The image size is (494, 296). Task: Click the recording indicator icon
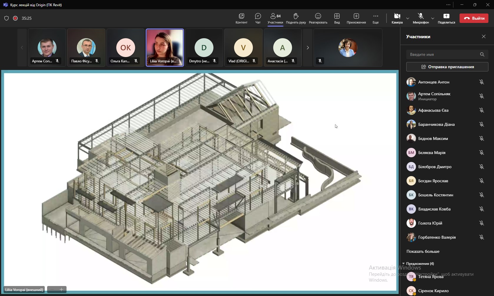click(x=15, y=18)
